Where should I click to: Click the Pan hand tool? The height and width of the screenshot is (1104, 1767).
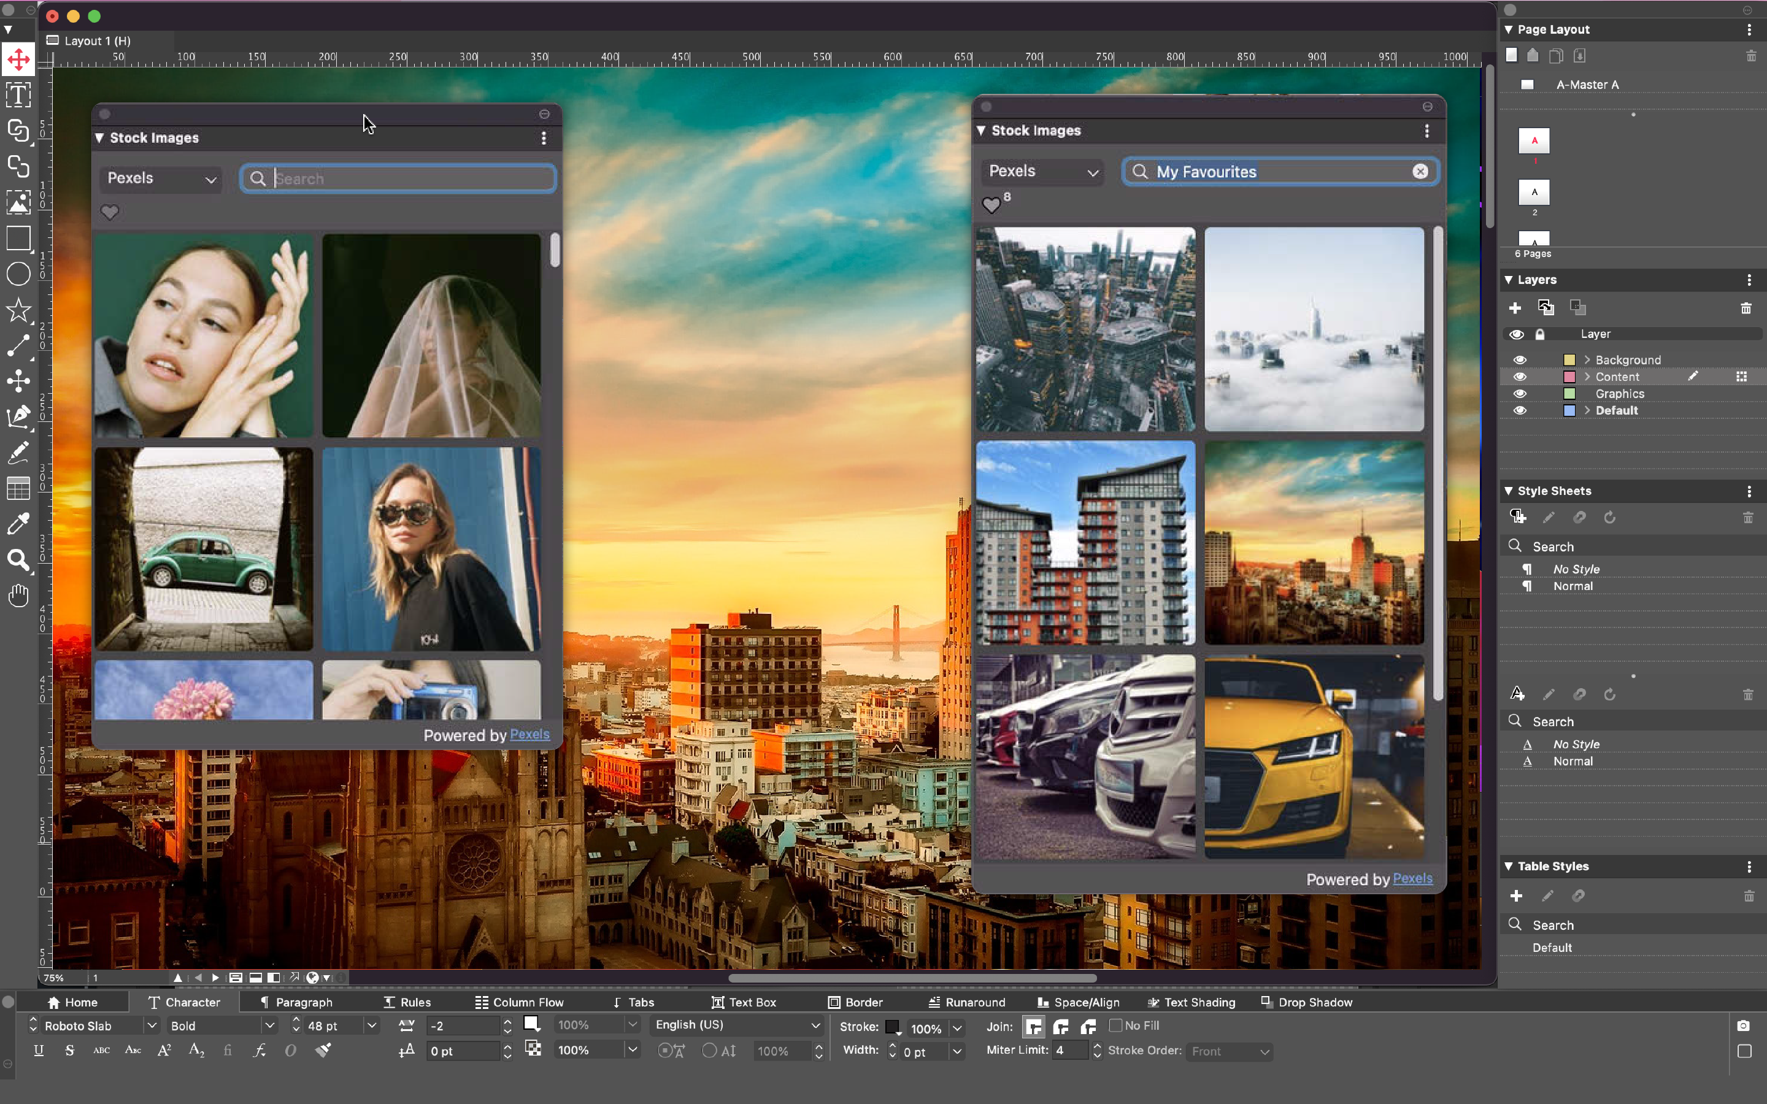point(18,596)
